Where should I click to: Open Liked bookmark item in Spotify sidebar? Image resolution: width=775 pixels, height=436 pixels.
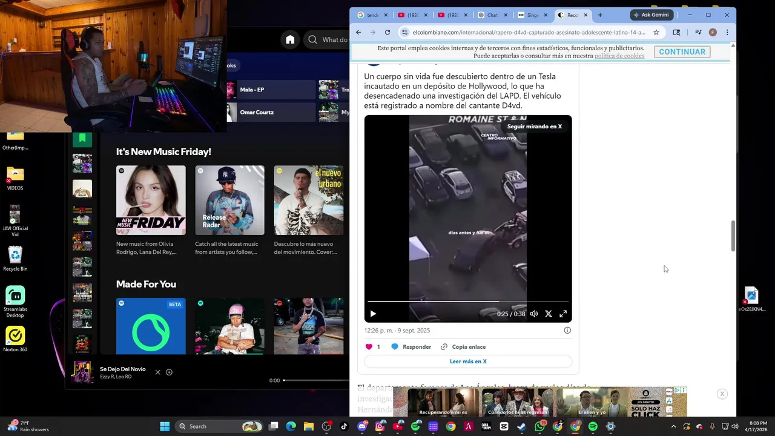pyautogui.click(x=82, y=139)
